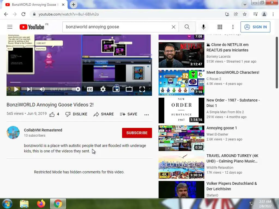Go to the YouTube home logo
279x209 pixels.
(32, 27)
